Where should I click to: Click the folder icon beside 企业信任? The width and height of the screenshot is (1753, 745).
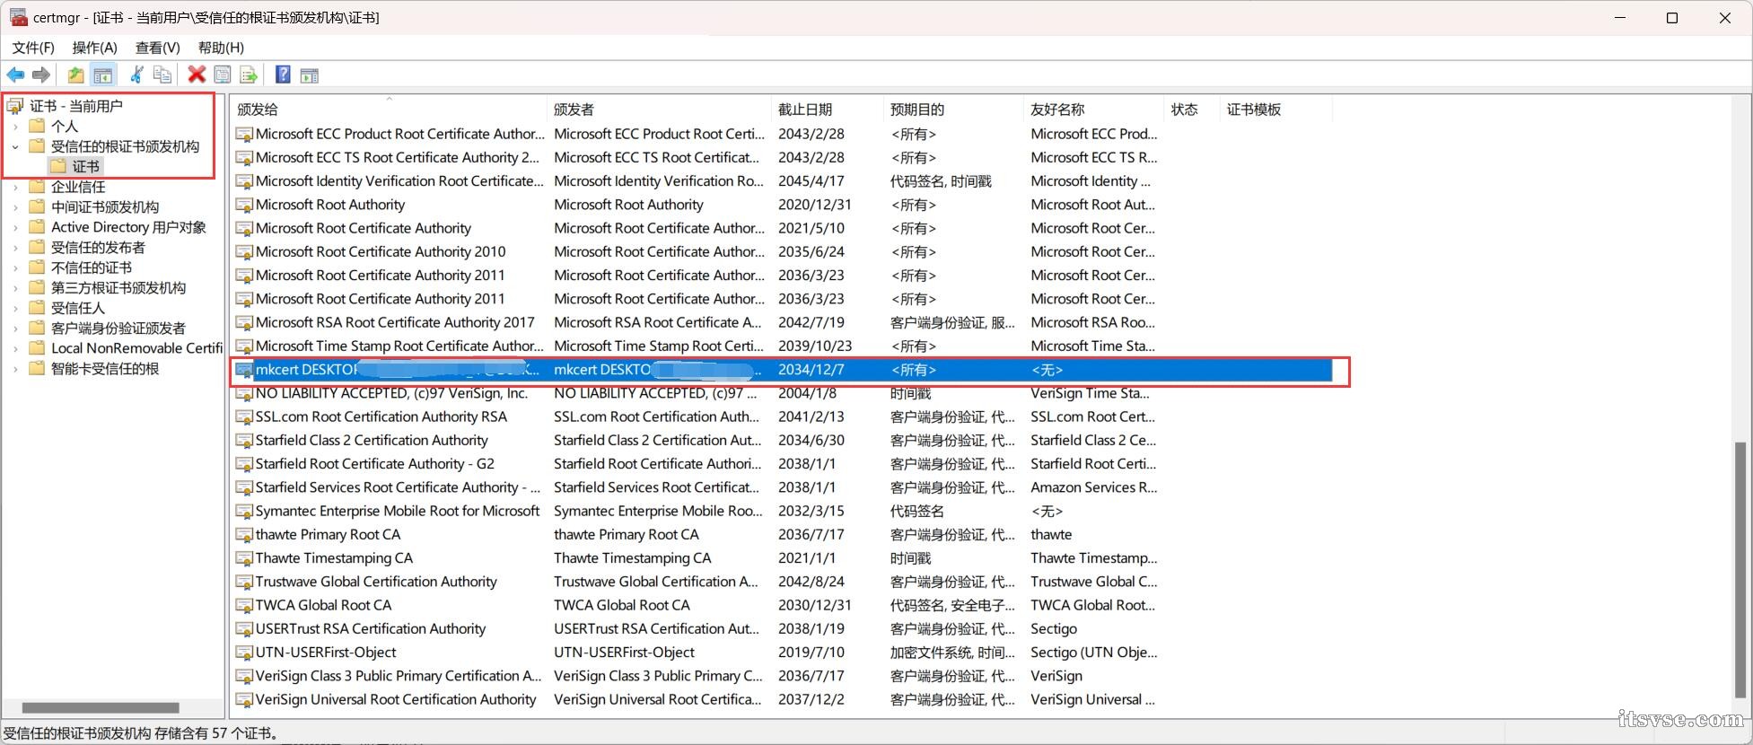tap(37, 187)
